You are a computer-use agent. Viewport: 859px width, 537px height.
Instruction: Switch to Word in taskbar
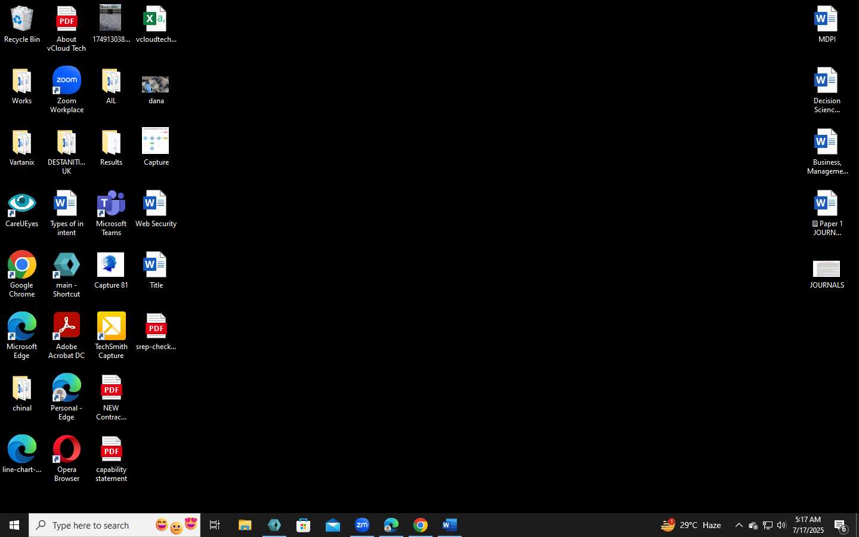click(450, 525)
